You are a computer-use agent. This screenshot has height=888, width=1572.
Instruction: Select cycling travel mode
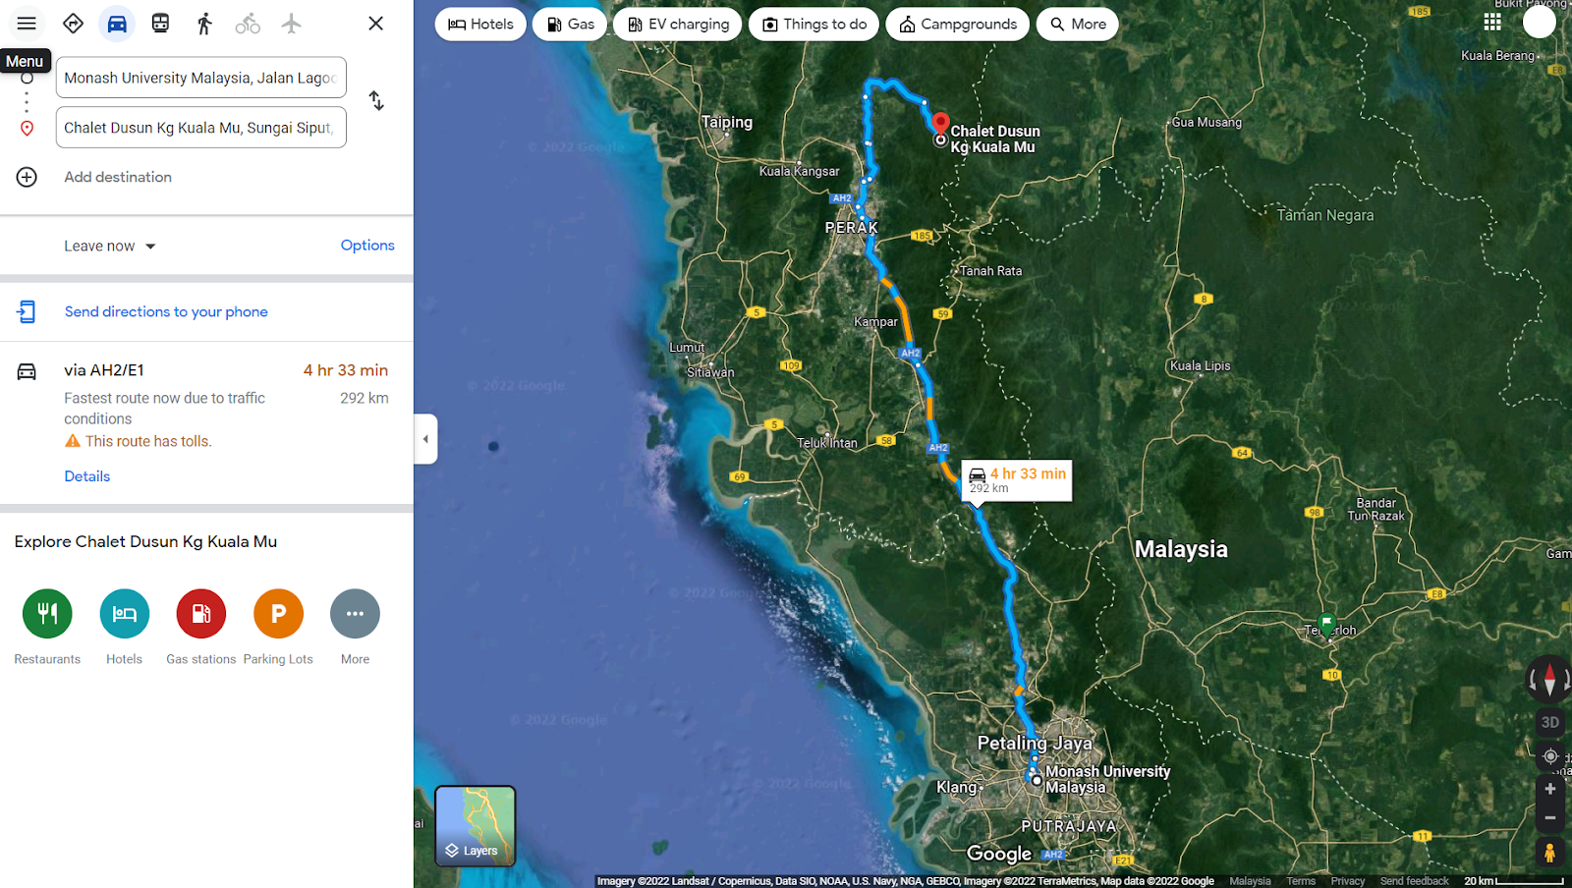pyautogui.click(x=248, y=24)
